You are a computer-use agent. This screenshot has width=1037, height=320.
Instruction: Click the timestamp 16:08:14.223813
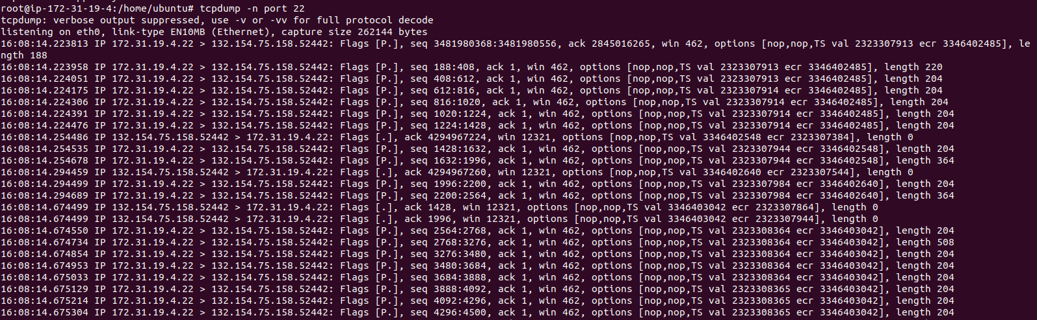pos(44,43)
